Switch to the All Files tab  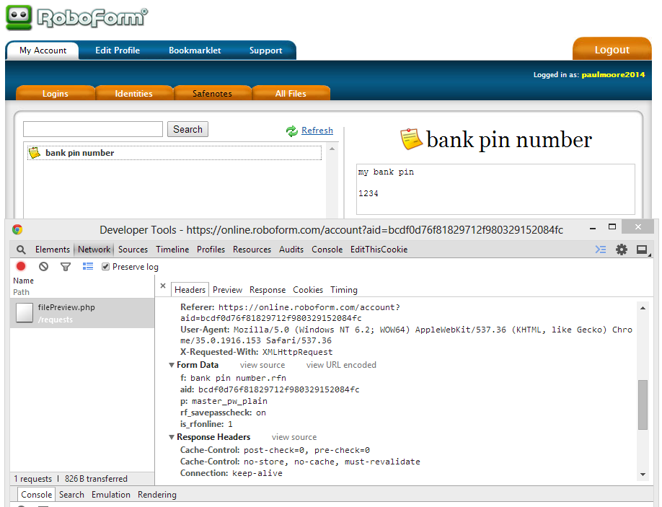click(291, 93)
